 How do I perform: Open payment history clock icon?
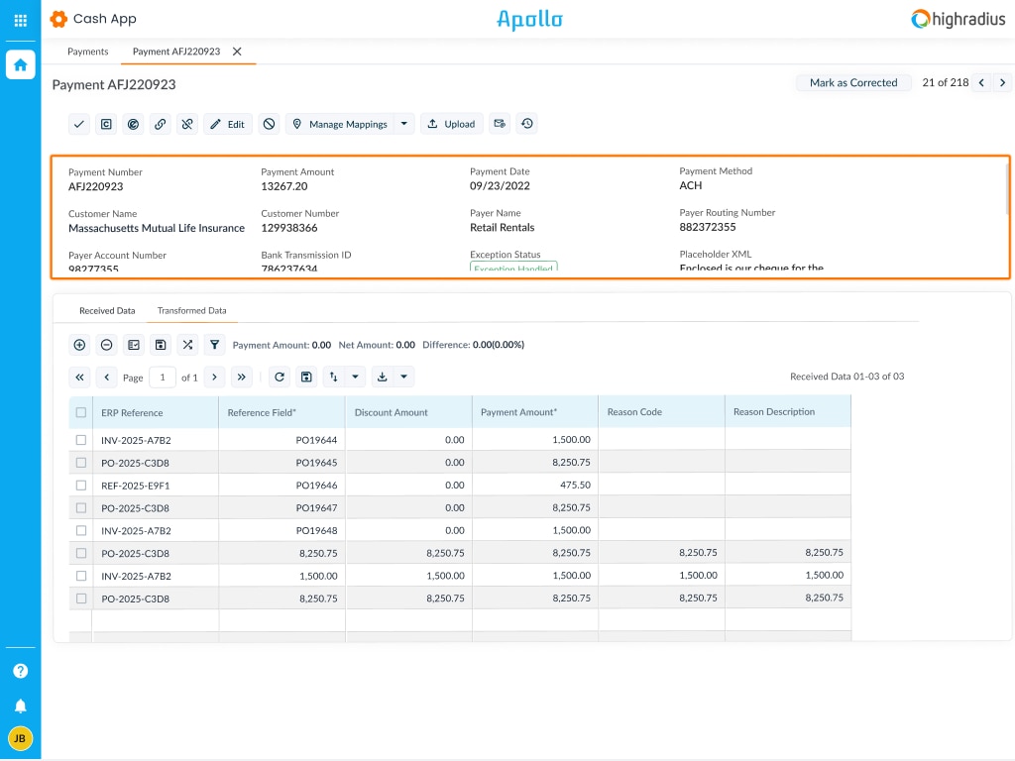pyautogui.click(x=527, y=124)
